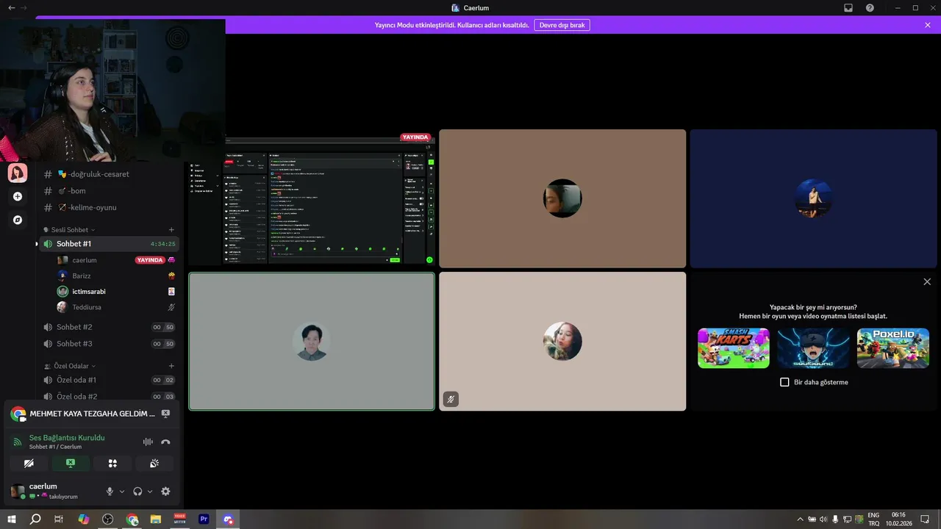Dismiss the Yayıncı Modu banner
This screenshot has width=941, height=529.
pyautogui.click(x=928, y=25)
